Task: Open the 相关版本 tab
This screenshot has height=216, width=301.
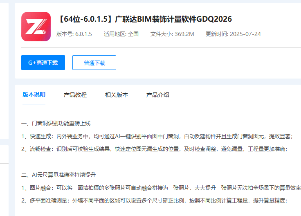Action: (116, 95)
